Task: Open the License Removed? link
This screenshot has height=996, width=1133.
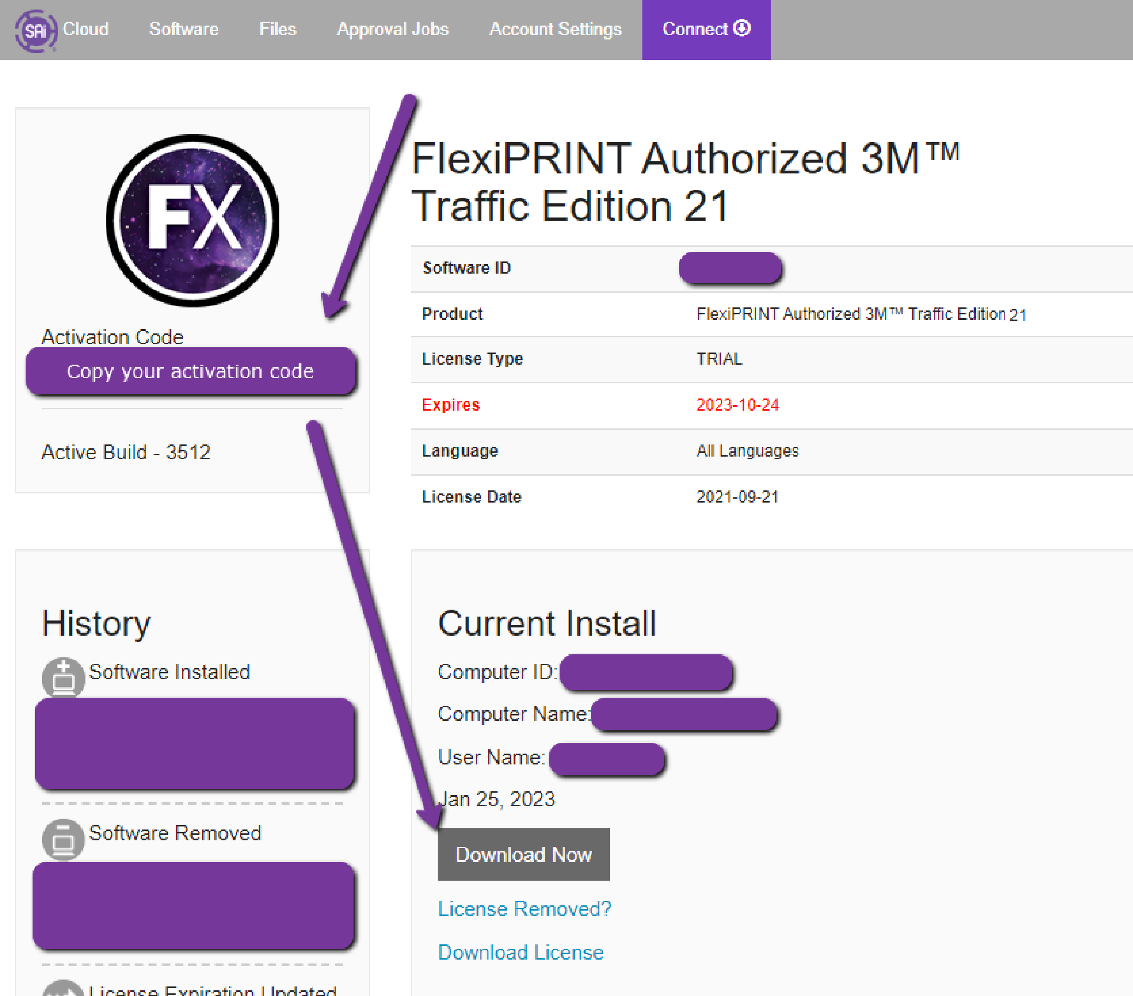Action: (524, 908)
